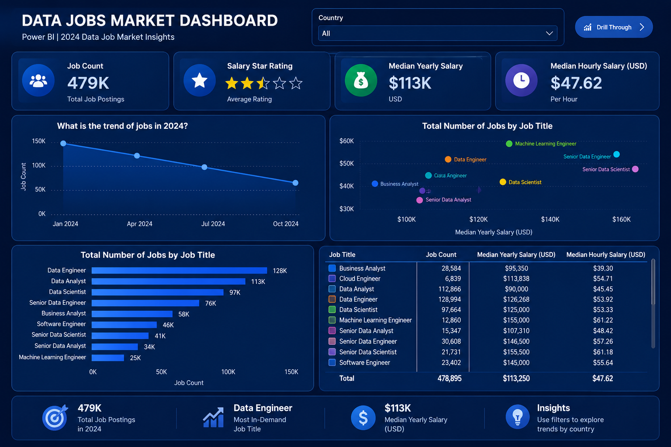Click the Business Analyst blue scatter dot
671x447 pixels.
(x=375, y=184)
